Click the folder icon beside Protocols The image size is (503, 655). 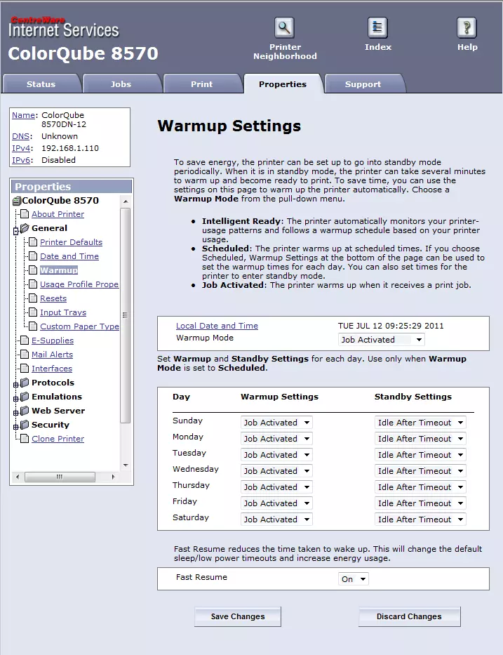click(x=25, y=383)
